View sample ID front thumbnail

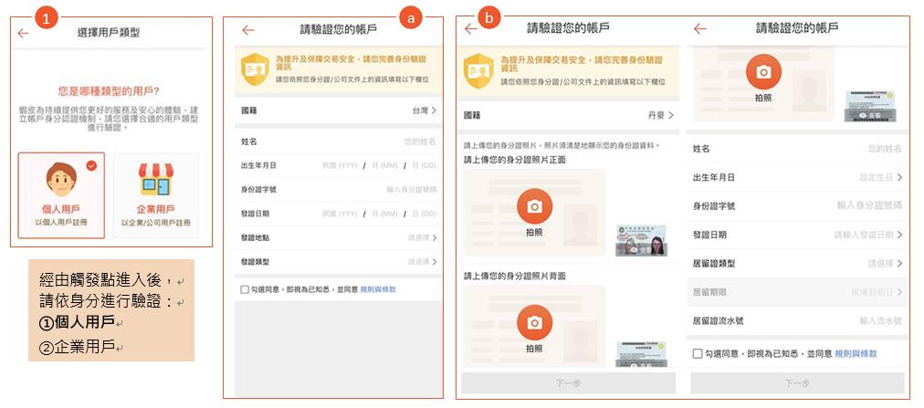[641, 240]
